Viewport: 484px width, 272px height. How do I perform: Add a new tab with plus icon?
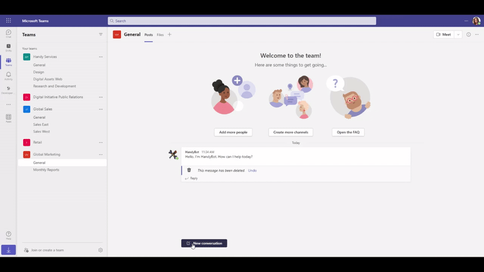click(169, 34)
